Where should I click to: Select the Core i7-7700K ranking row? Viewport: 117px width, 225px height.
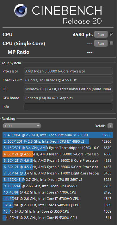(58, 192)
